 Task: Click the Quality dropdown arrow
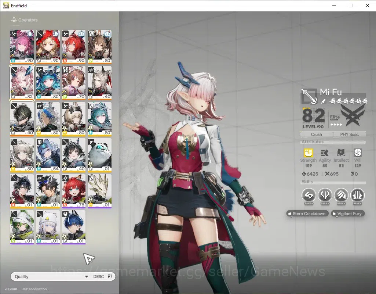(86, 277)
